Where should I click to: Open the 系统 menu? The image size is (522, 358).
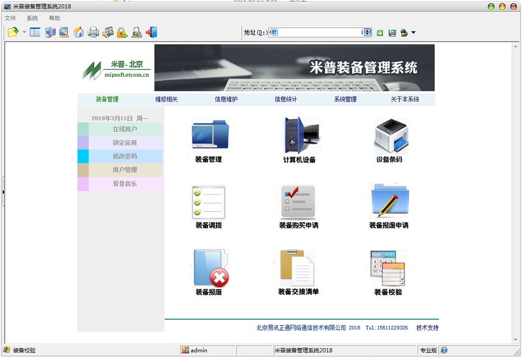[32, 18]
